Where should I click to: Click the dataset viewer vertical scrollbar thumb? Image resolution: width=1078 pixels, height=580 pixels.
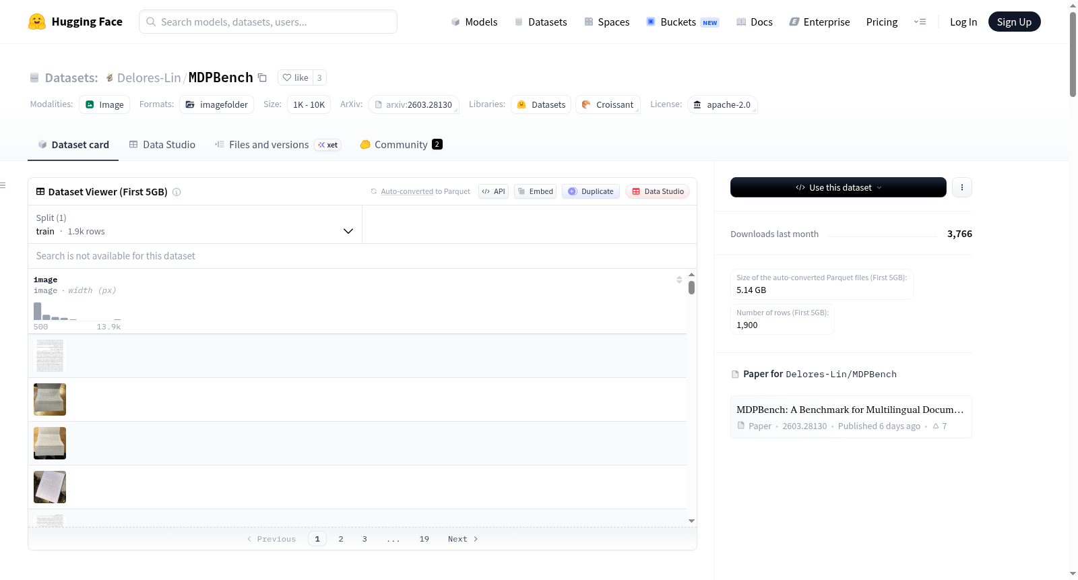[691, 288]
